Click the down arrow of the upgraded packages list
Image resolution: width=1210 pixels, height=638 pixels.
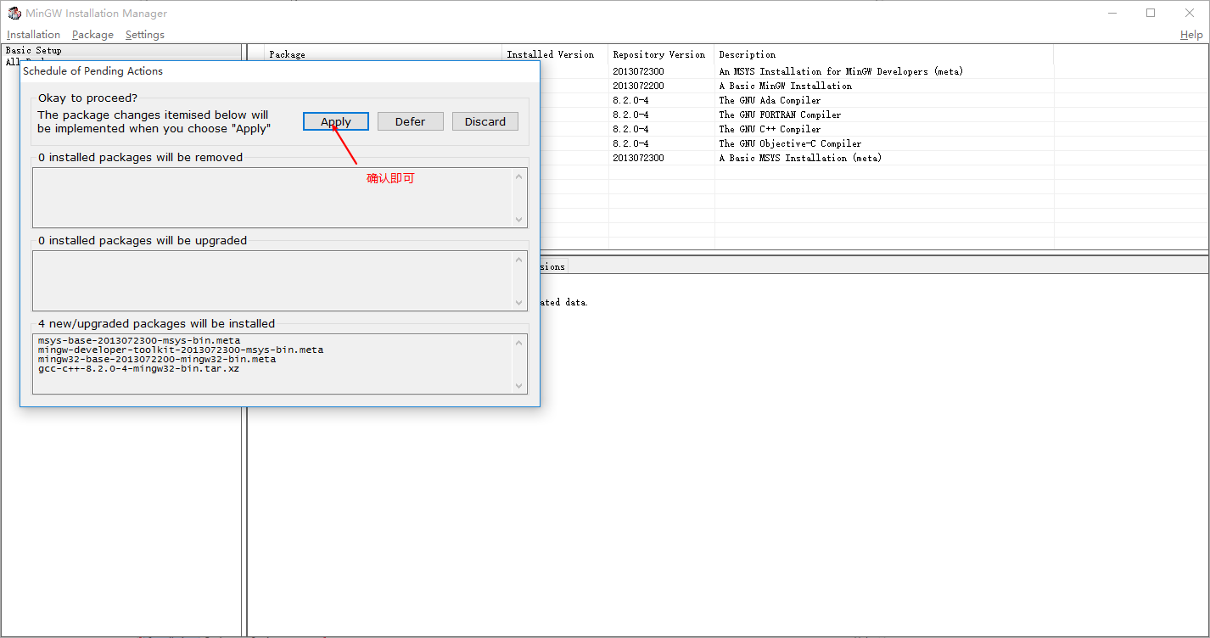[519, 303]
